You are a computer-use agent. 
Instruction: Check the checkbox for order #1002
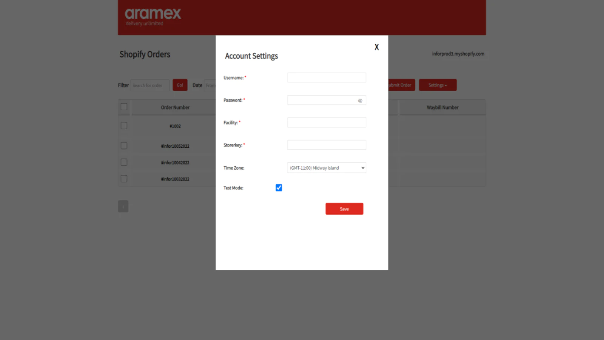(x=123, y=125)
